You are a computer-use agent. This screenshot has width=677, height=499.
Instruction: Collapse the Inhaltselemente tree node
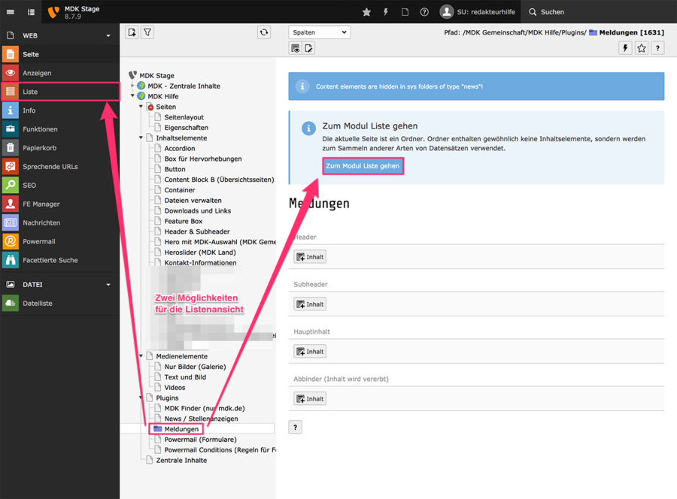[x=141, y=138]
